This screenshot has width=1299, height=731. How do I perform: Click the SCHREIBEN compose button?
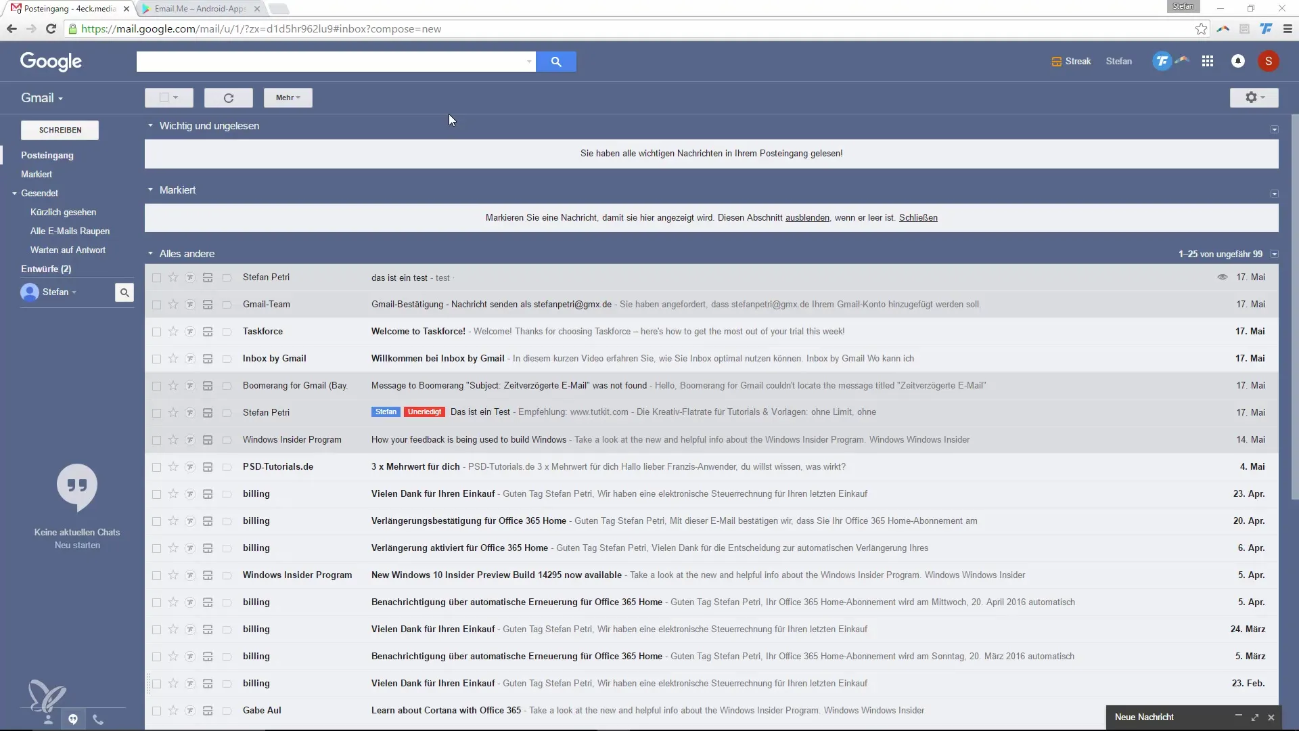[60, 130]
